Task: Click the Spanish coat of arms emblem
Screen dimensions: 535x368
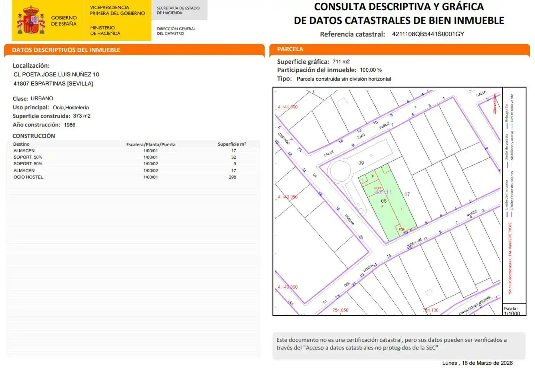Action: (31, 20)
